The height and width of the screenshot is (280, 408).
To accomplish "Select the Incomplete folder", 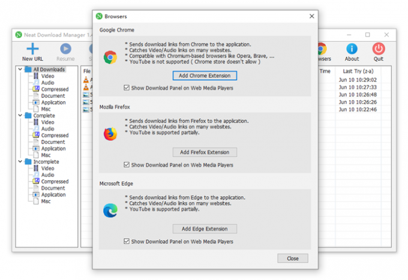I will coord(46,162).
